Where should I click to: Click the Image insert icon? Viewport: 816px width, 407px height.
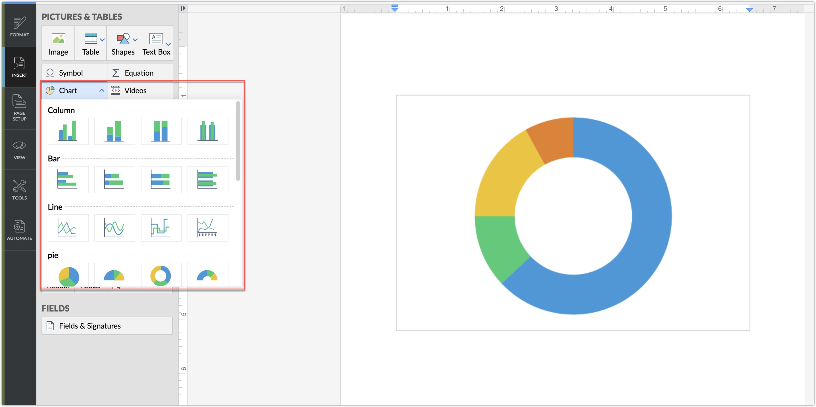(58, 43)
